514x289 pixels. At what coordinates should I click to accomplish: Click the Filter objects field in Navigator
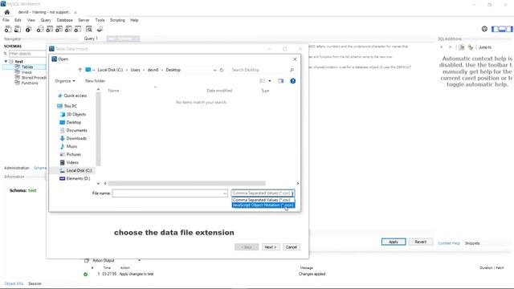(27, 54)
